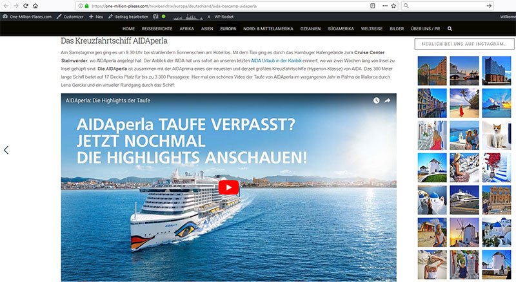Open the site search magnifier icon
This screenshot has width=516, height=282.
click(x=450, y=28)
